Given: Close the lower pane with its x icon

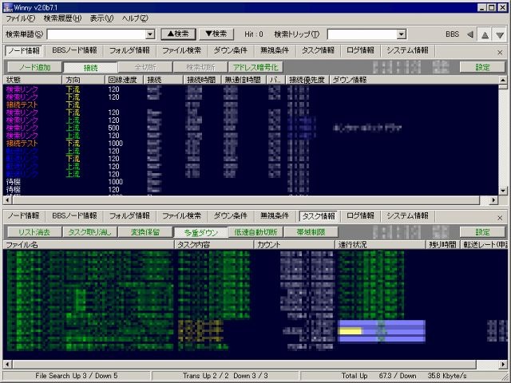Looking at the screenshot, I should [500, 218].
